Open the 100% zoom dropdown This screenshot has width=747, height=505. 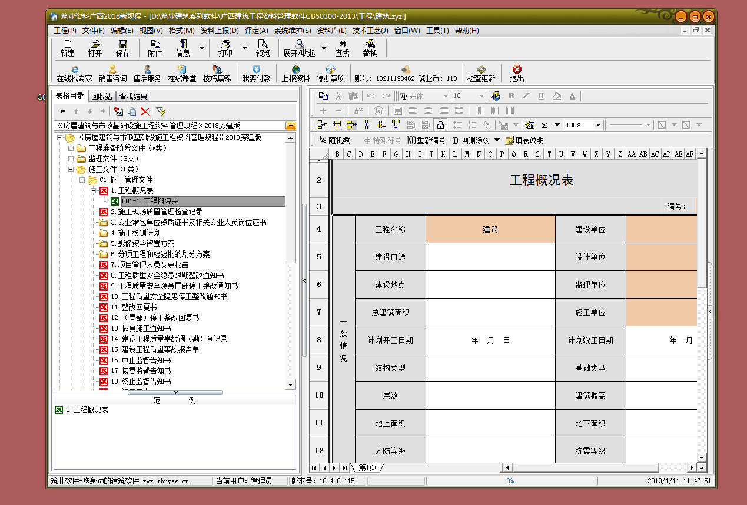coord(598,125)
